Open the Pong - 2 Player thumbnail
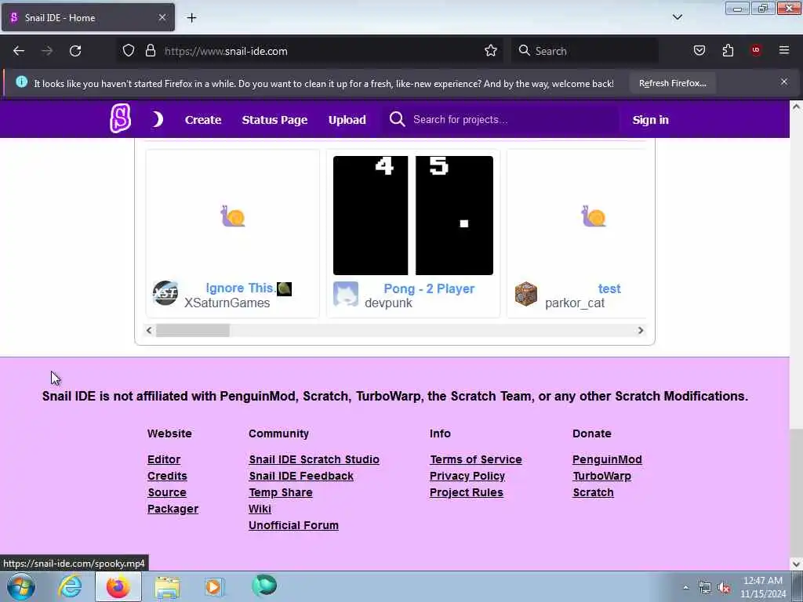The image size is (803, 602). coord(412,216)
